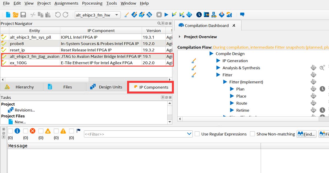Toggle the Critical Warning messages checkbox
The width and height of the screenshot is (329, 173).
pyautogui.click(x=41, y=131)
